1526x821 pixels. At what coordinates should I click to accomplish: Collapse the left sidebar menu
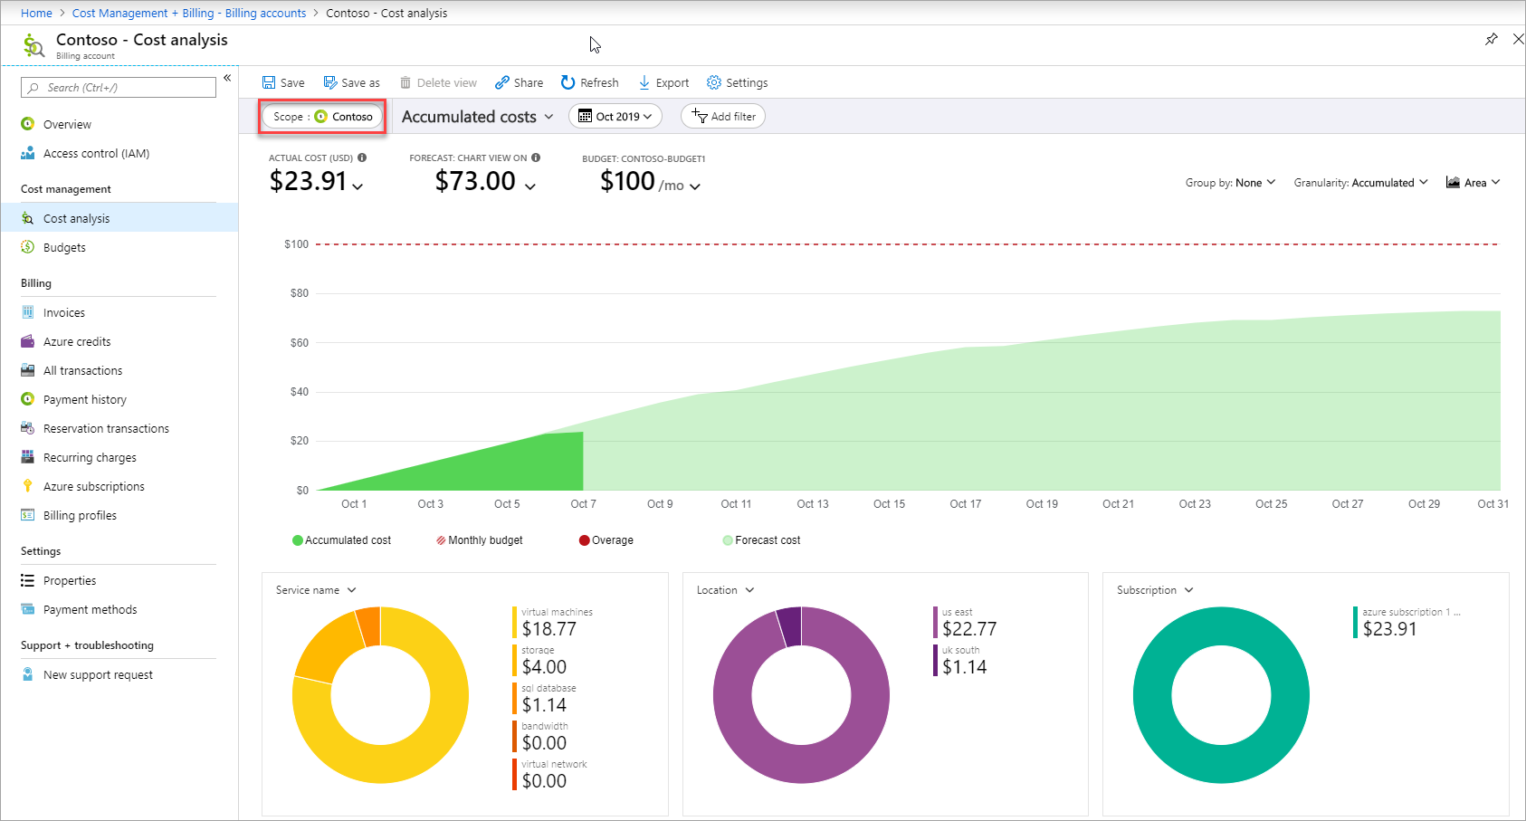[227, 78]
